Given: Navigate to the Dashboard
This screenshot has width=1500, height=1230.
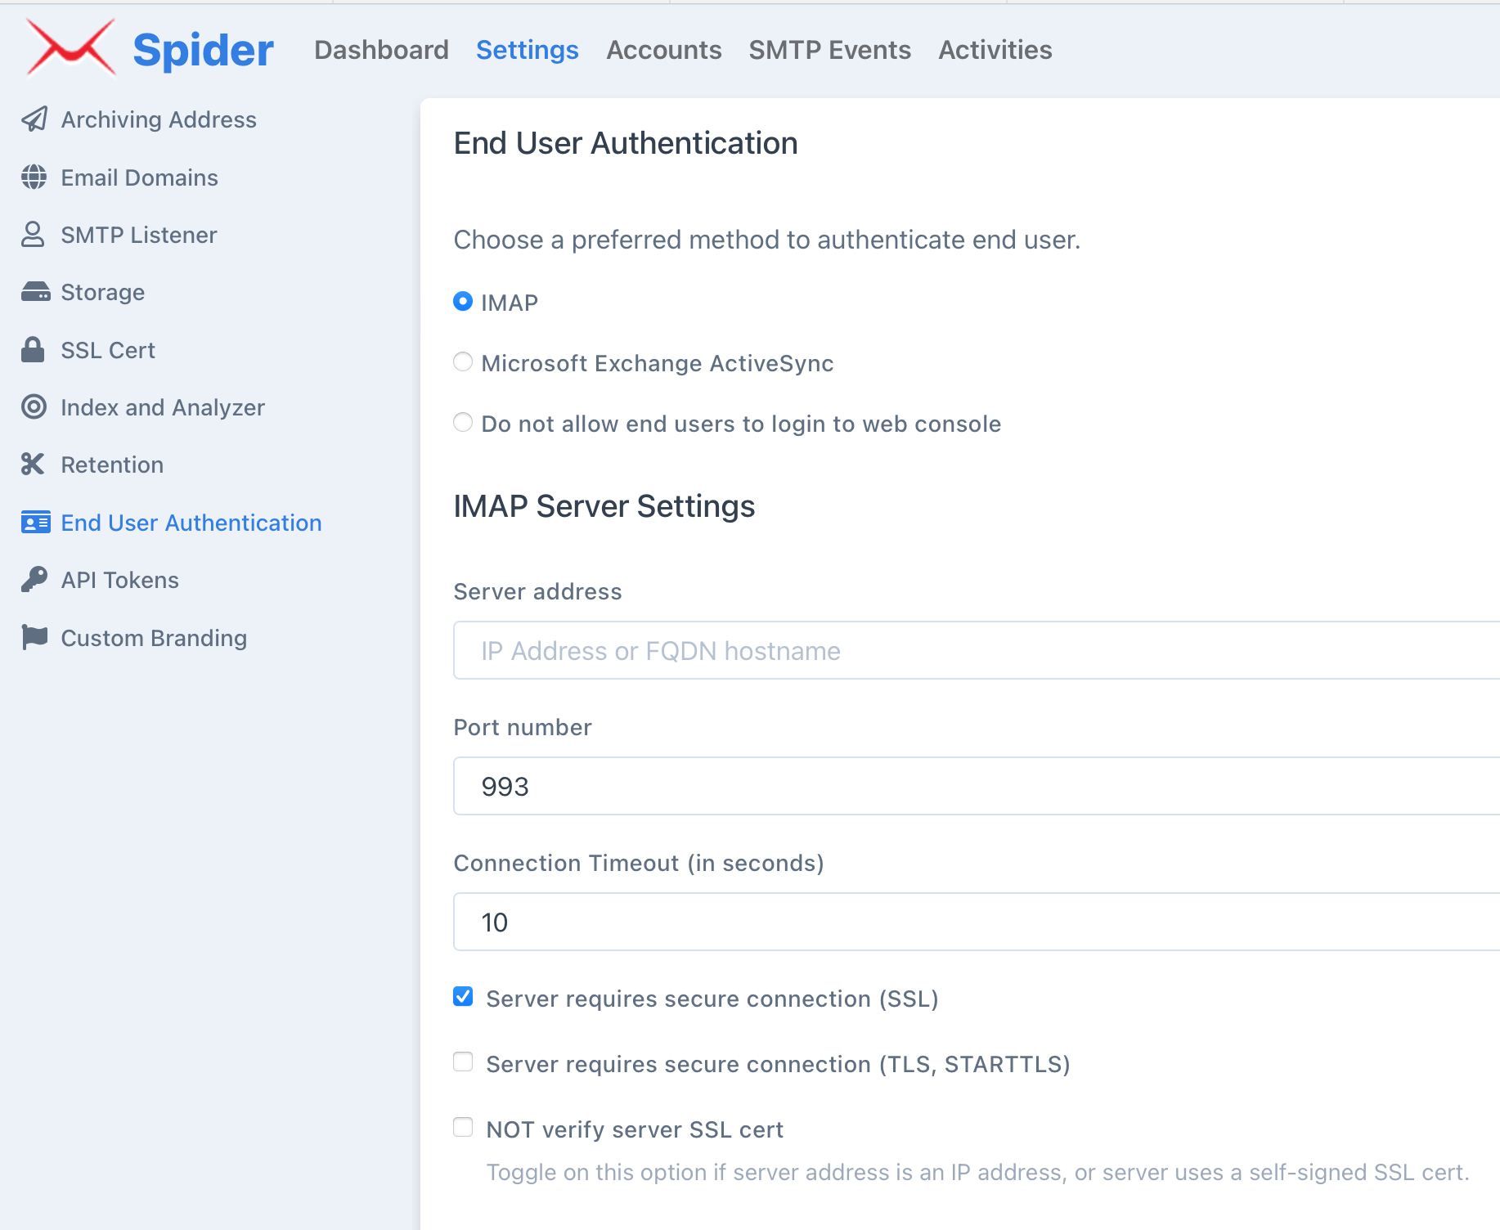Looking at the screenshot, I should [x=382, y=50].
